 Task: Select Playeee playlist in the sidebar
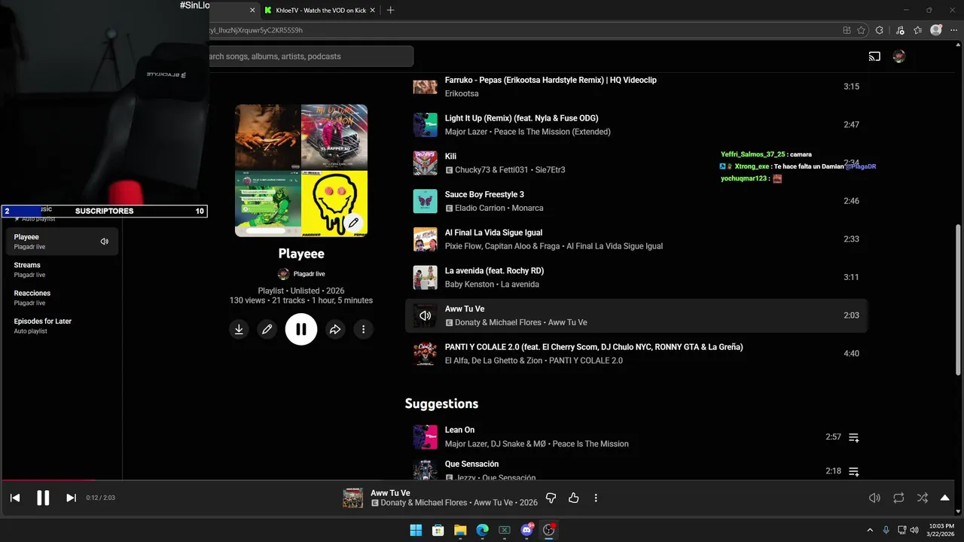(x=62, y=241)
